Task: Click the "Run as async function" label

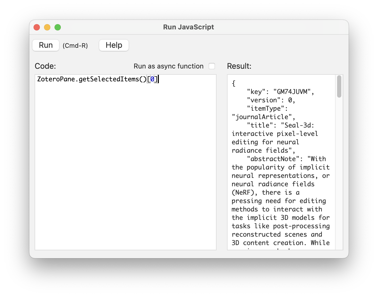Action: coord(169,66)
